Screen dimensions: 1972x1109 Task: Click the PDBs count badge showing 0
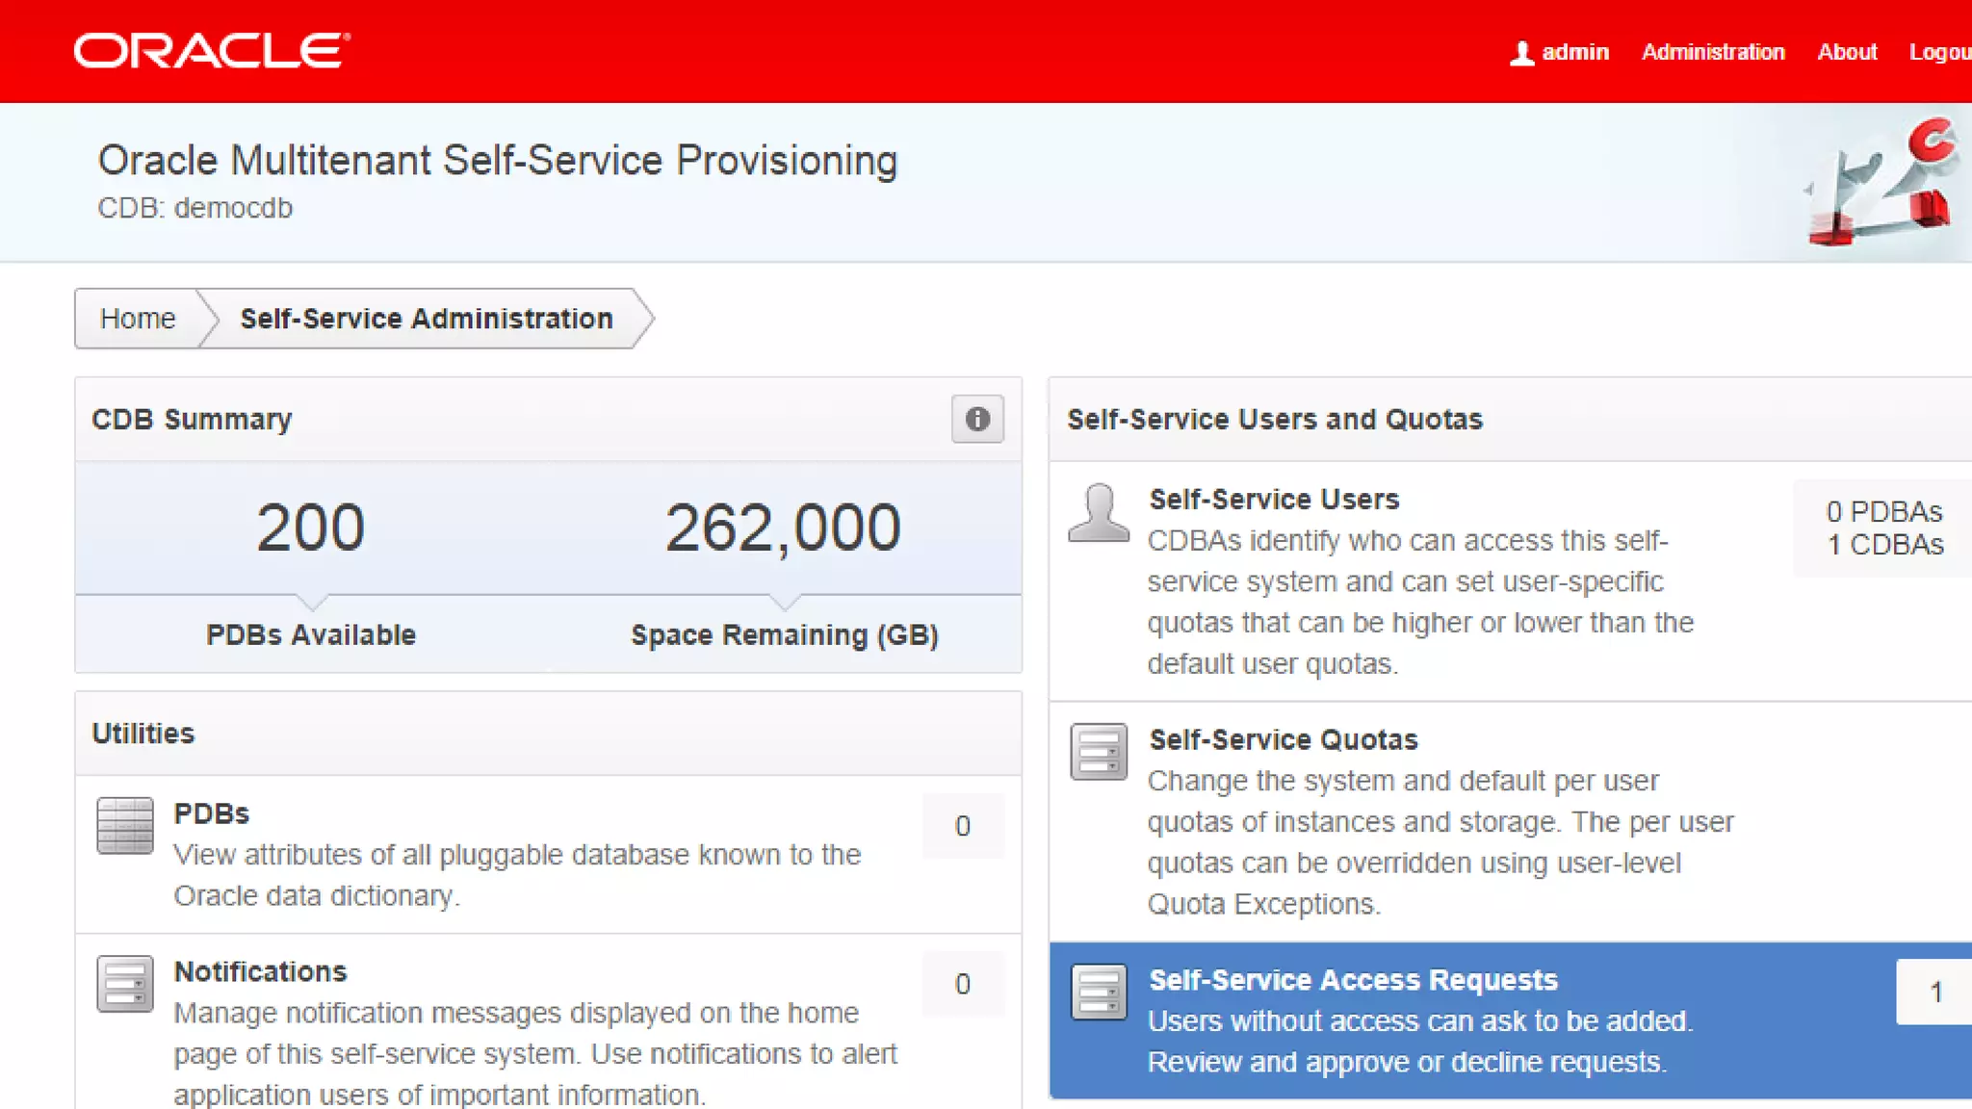point(962,826)
